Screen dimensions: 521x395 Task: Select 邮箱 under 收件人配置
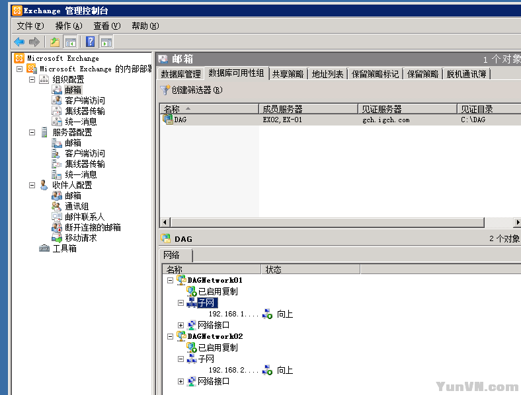pyautogui.click(x=73, y=196)
